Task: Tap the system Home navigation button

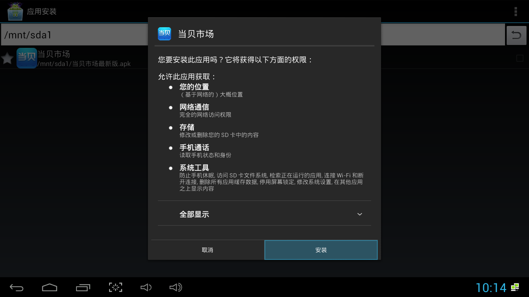Action: pos(50,288)
